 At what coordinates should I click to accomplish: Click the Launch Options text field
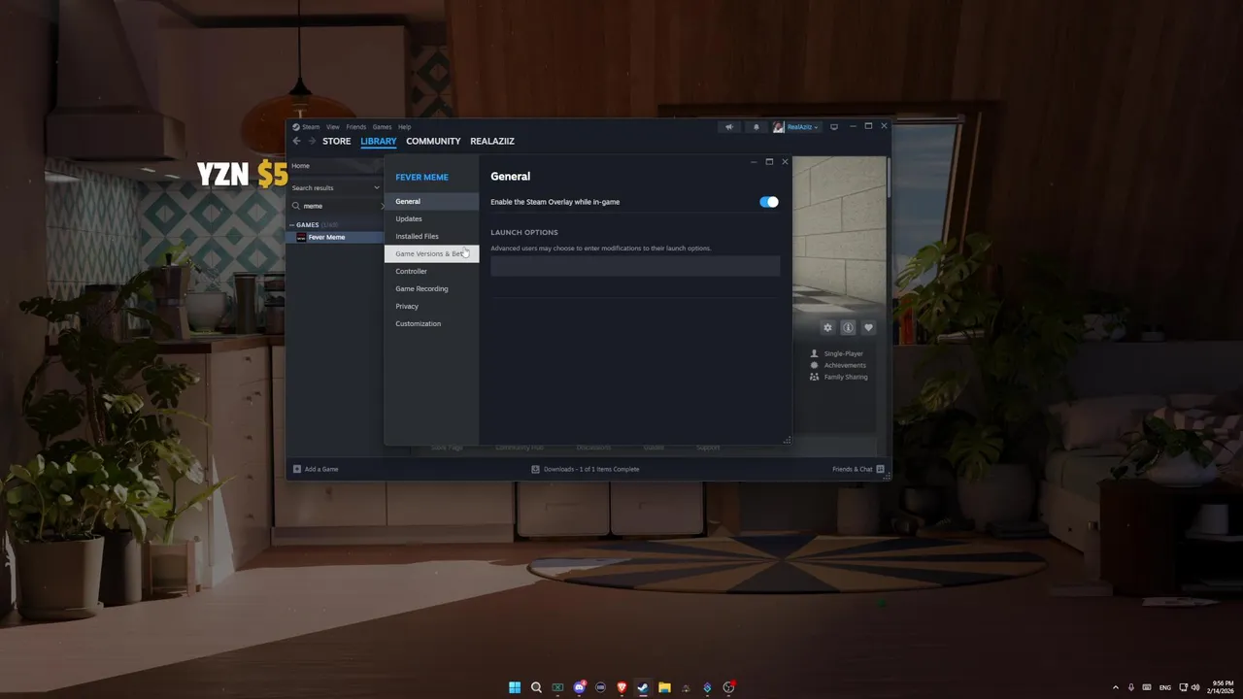tap(635, 266)
